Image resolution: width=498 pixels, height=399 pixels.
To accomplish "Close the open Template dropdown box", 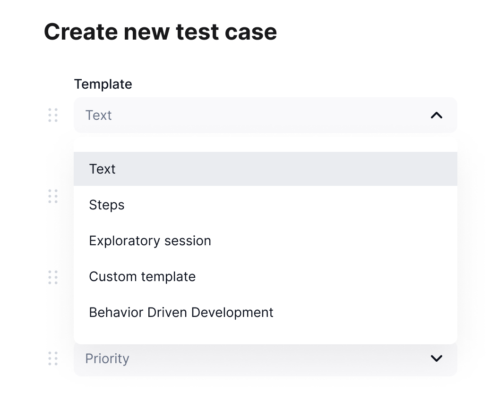I will 265,115.
